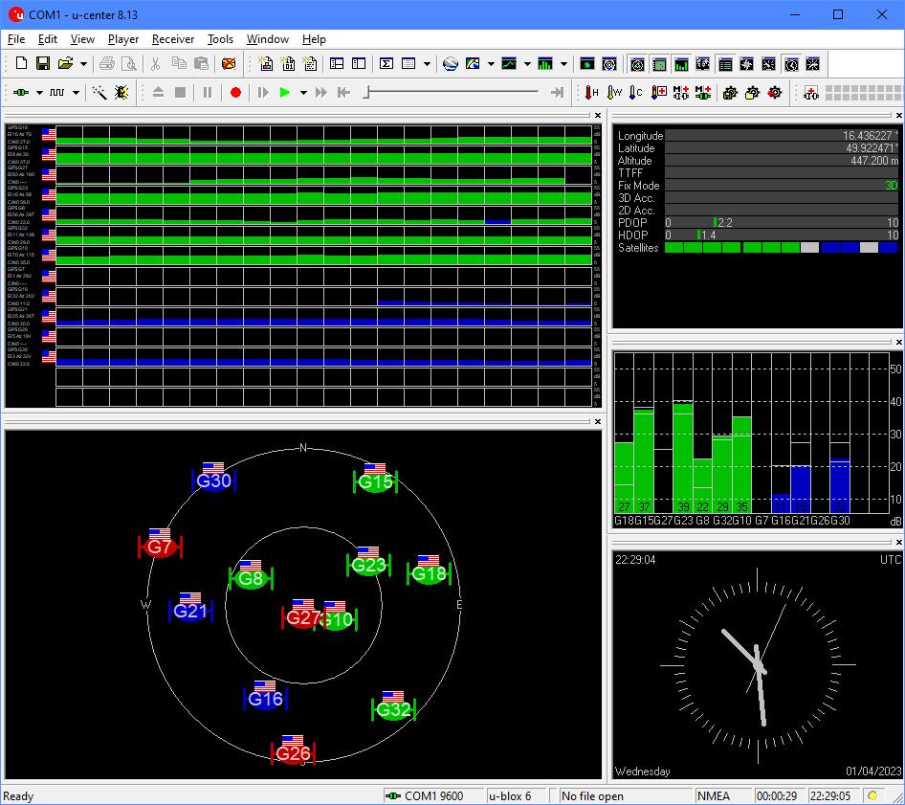Open the baudrate dropdown arrow
905x805 pixels.
[x=77, y=93]
